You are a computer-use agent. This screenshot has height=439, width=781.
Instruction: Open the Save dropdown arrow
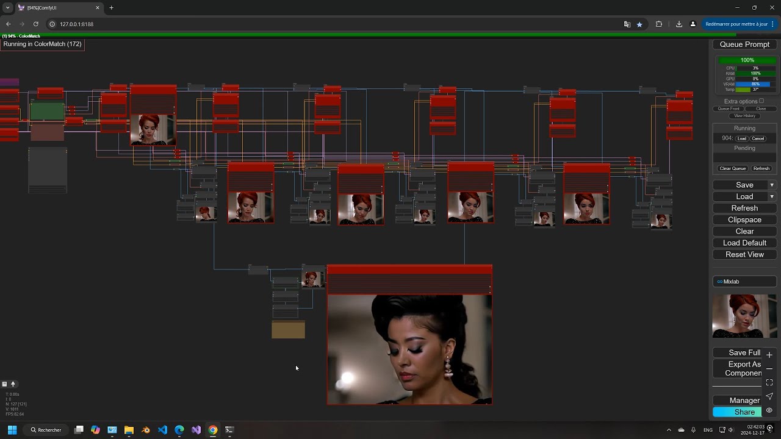coord(772,185)
